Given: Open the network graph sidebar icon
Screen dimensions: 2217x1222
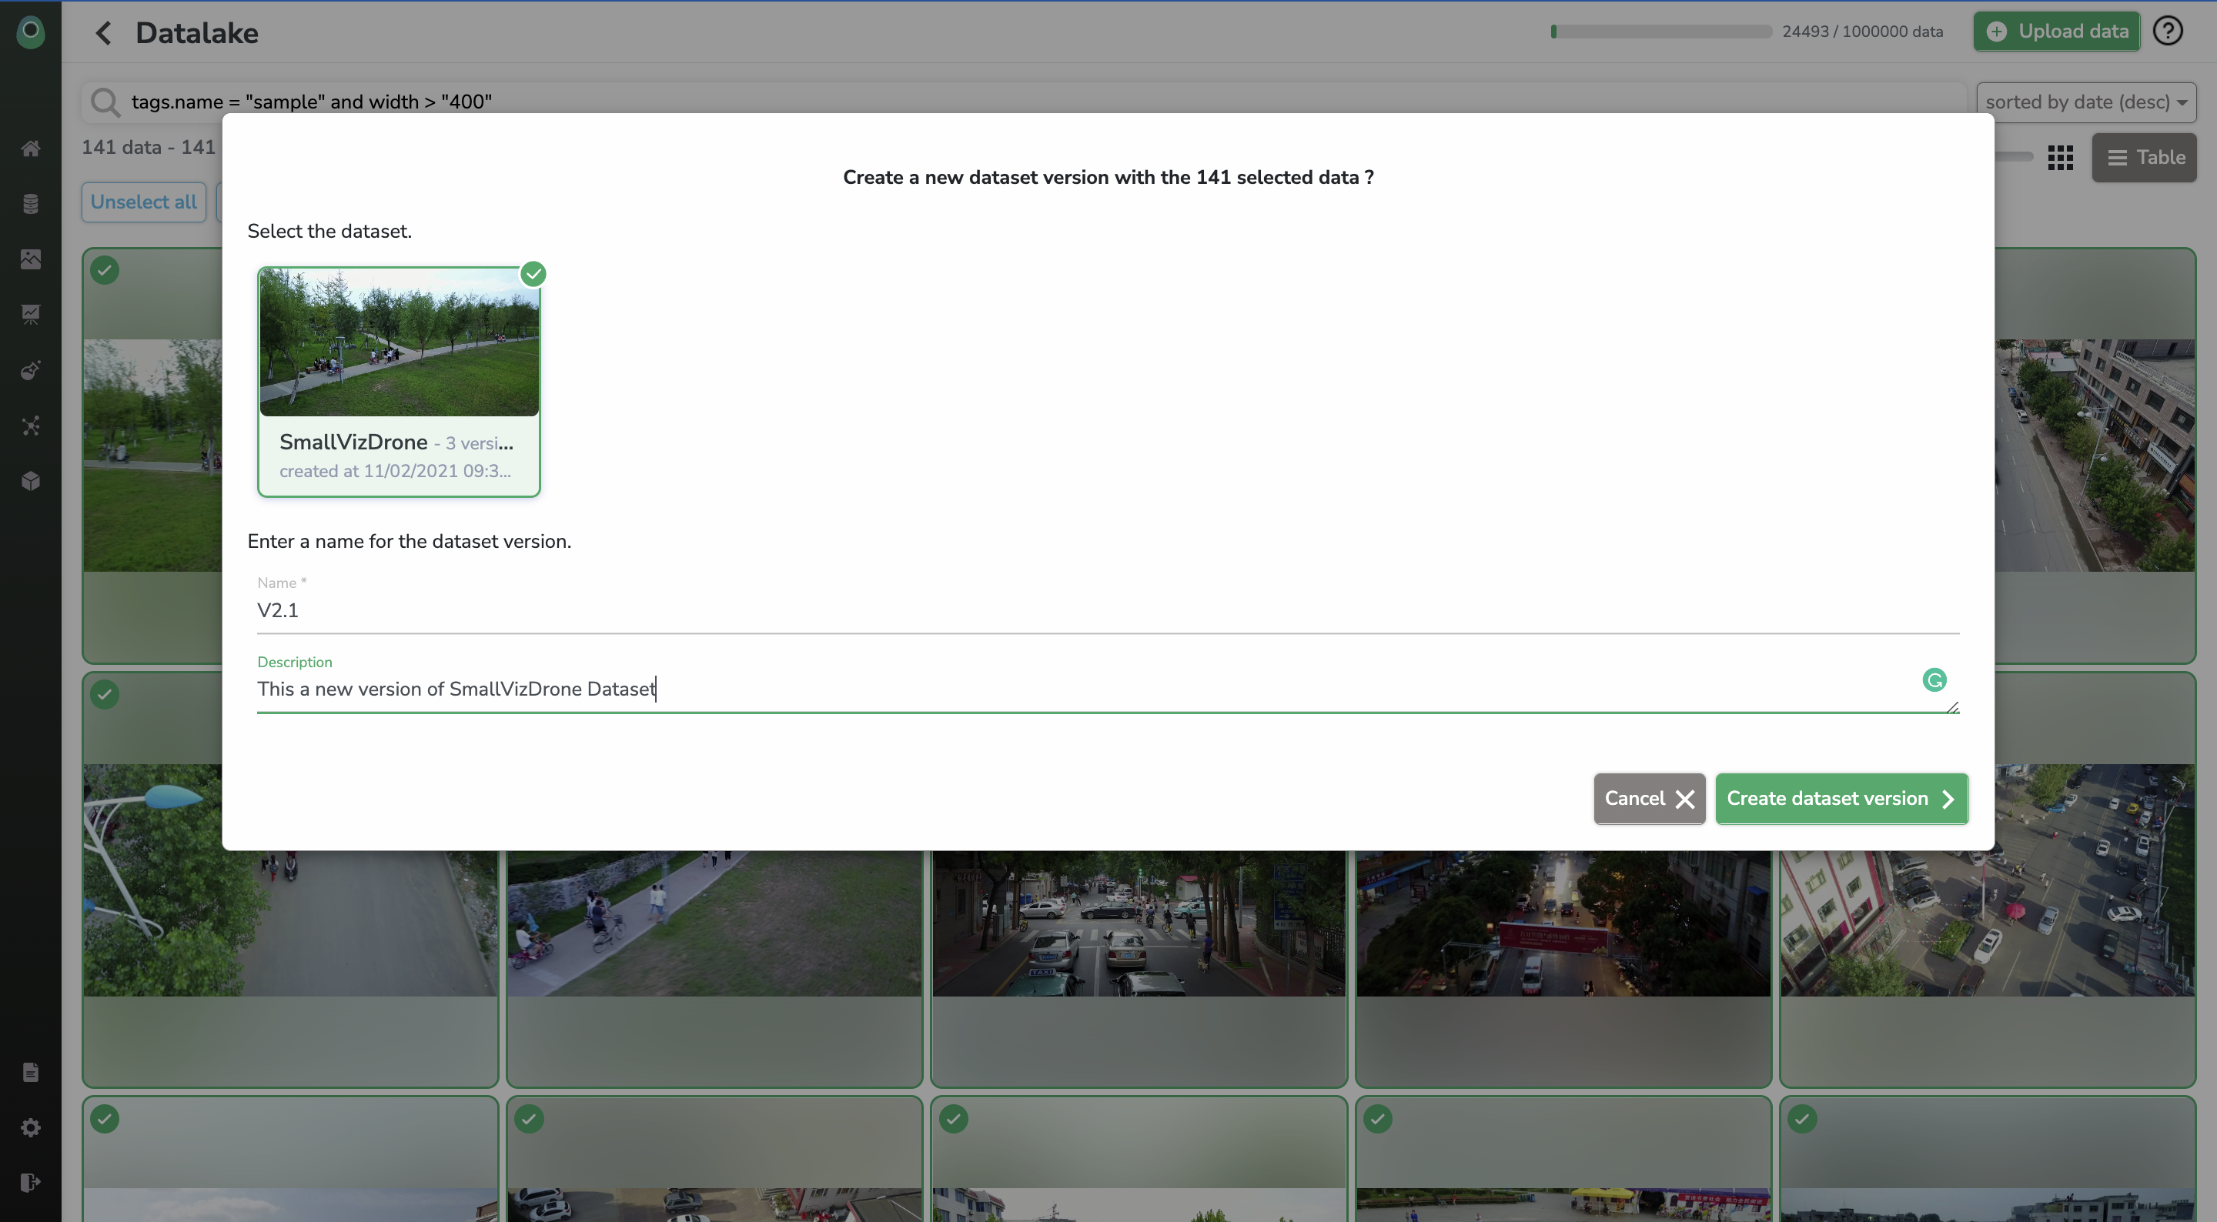Looking at the screenshot, I should tap(31, 426).
